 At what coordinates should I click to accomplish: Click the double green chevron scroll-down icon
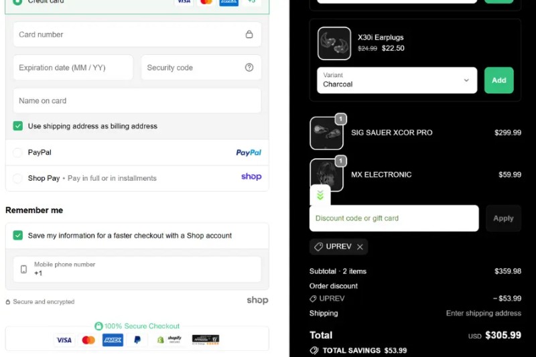[x=320, y=195]
